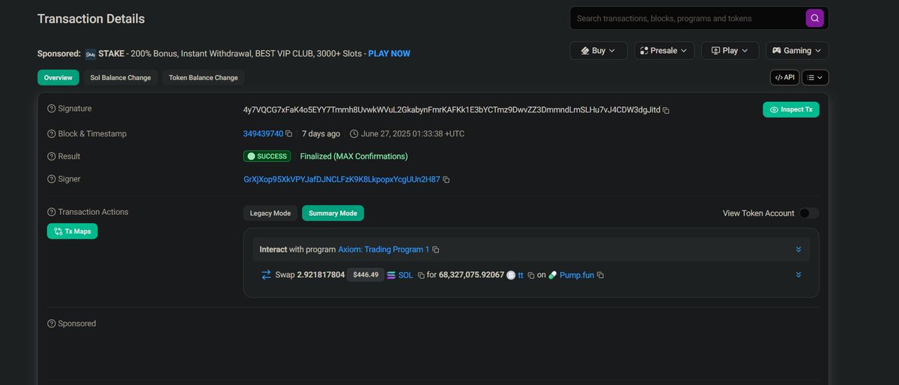Click the SUCCESS status badge

tap(267, 157)
